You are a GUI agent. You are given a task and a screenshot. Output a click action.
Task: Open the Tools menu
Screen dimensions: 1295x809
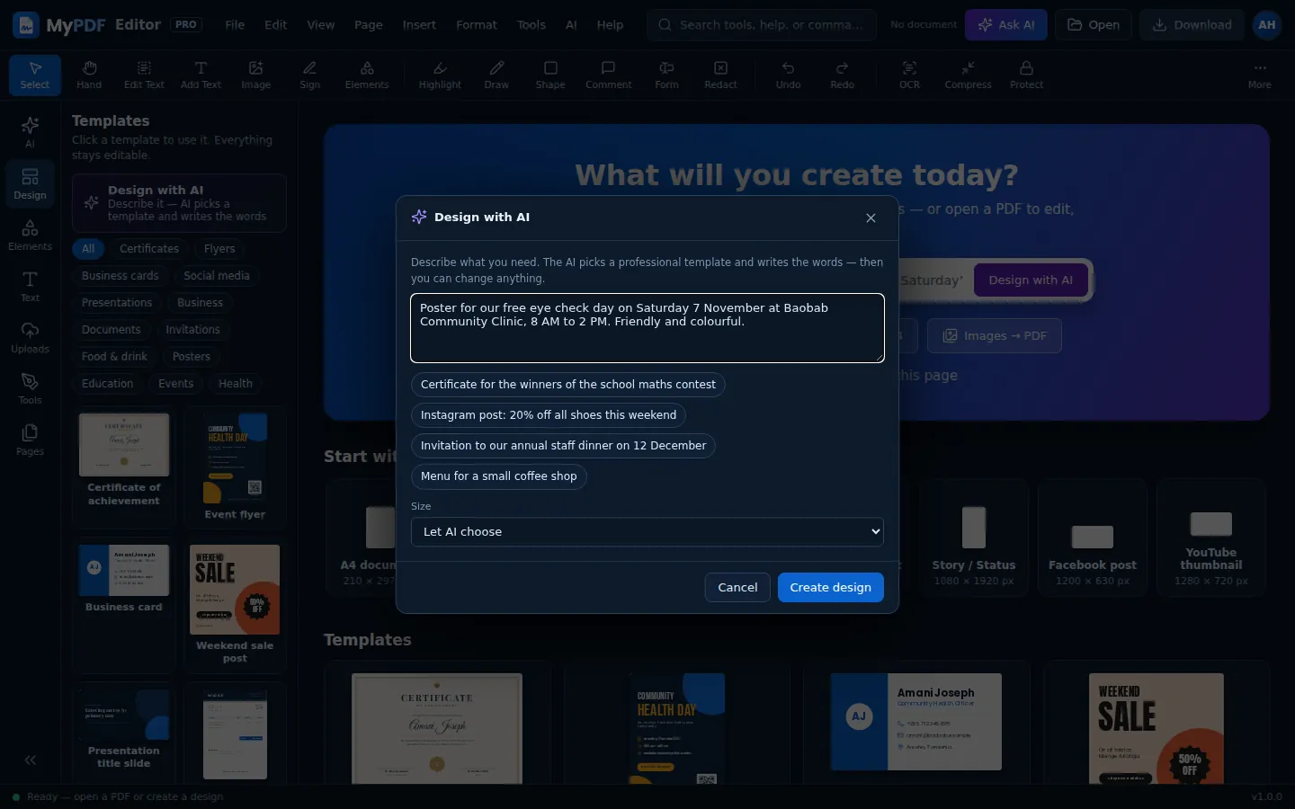(x=531, y=25)
